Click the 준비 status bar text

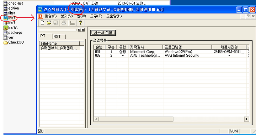click(41, 131)
